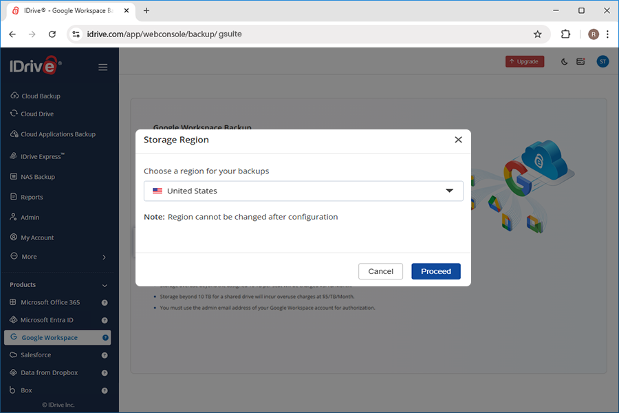Click the My Account icon

[x=14, y=237]
